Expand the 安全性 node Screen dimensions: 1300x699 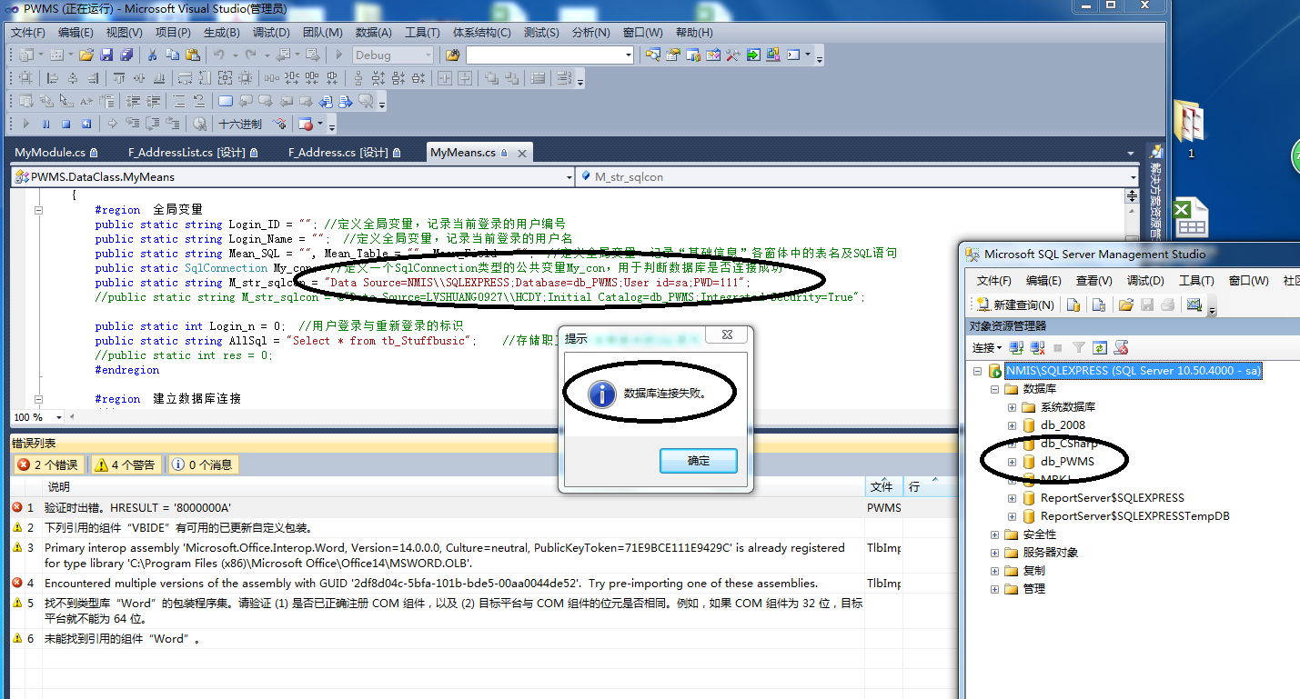[994, 534]
